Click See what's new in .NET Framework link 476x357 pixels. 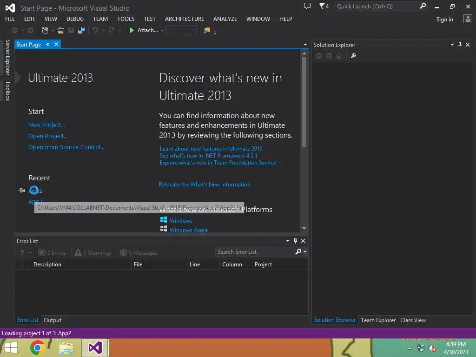pyautogui.click(x=209, y=156)
